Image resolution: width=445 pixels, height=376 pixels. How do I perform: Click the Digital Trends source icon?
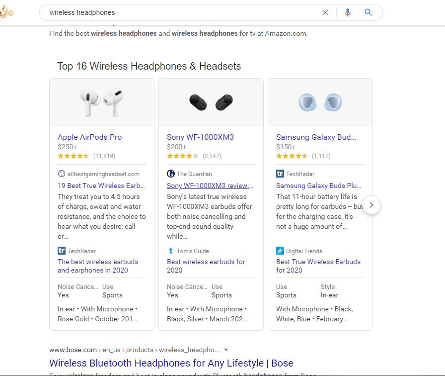pyautogui.click(x=280, y=251)
